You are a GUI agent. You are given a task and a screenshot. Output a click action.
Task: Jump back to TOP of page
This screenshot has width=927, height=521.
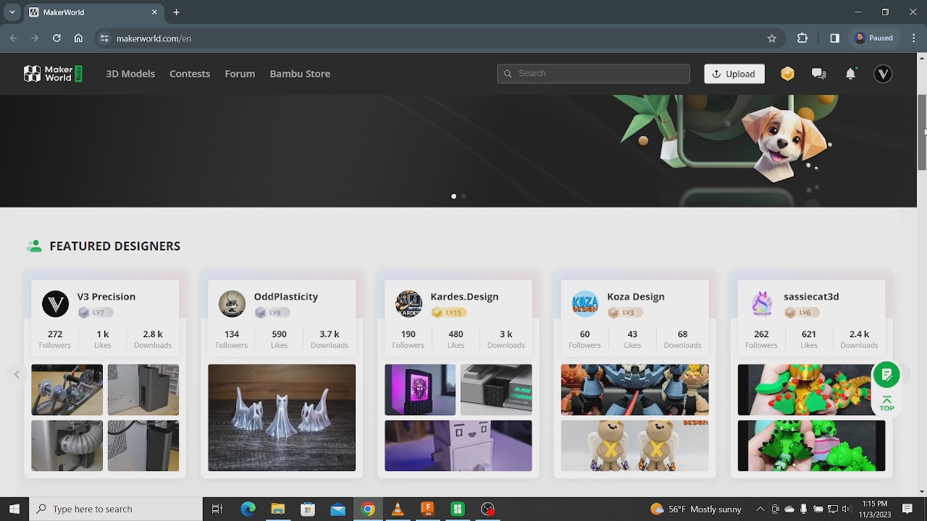(886, 404)
